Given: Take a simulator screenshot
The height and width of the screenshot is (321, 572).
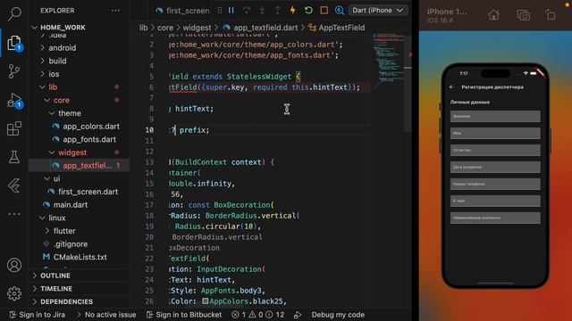Looking at the screenshot, I should [523, 15].
